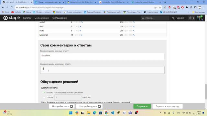The width and height of the screenshot is (207, 116).
Task: Open the Все закладки folder
Action: (x=199, y=12)
